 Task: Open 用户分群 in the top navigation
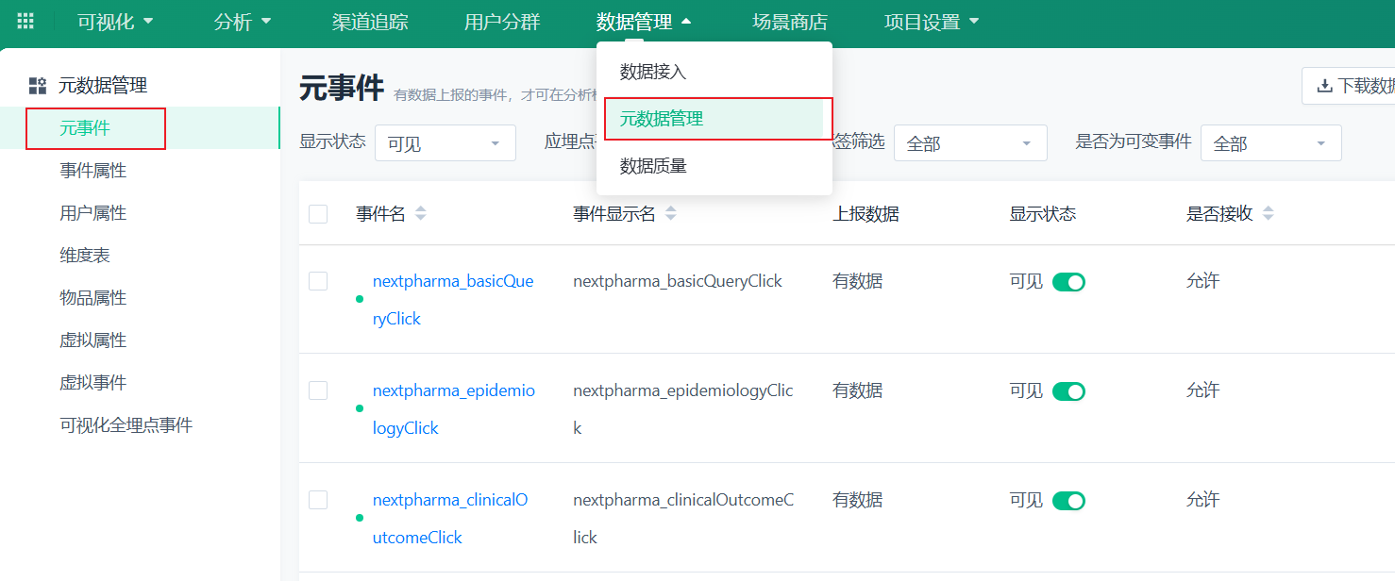502,23
